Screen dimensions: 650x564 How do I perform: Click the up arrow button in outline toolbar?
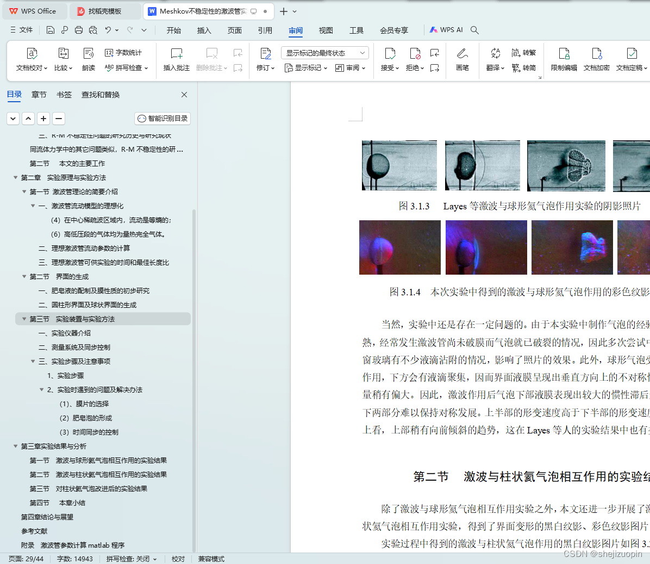point(28,119)
